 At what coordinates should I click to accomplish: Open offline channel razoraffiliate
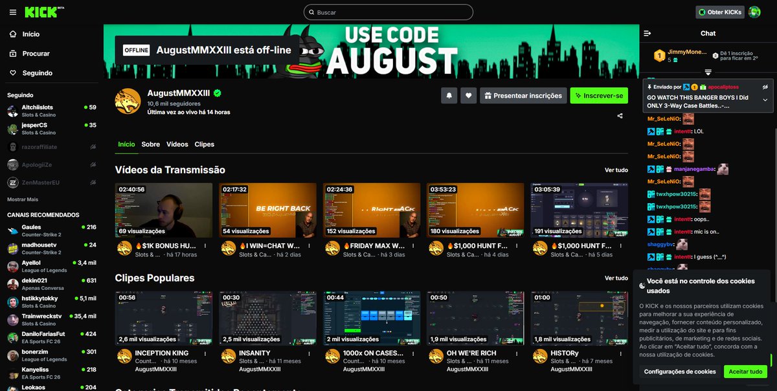(x=51, y=147)
